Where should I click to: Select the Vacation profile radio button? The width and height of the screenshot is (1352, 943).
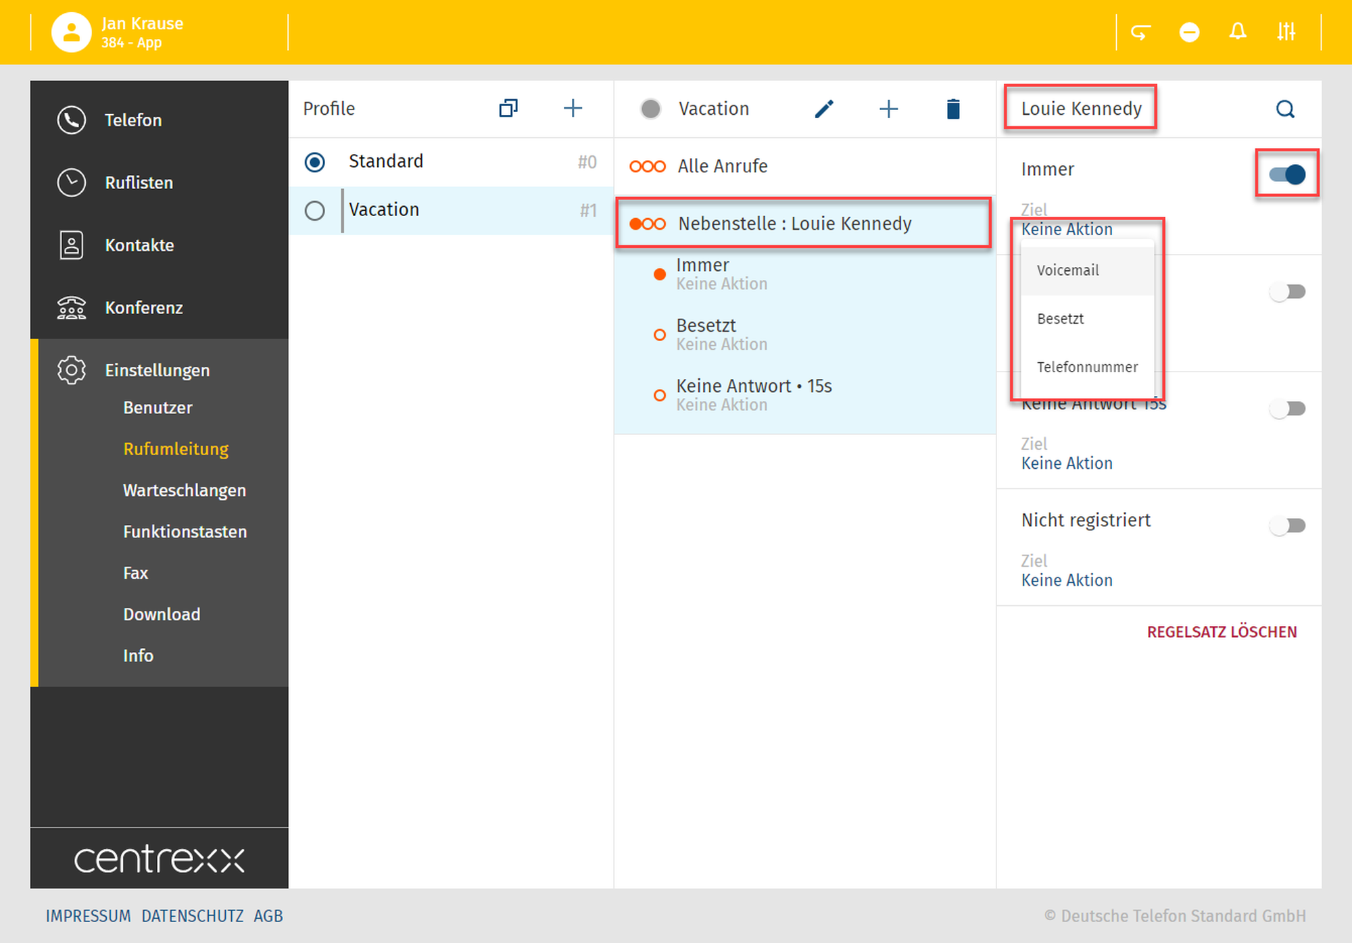(x=314, y=211)
